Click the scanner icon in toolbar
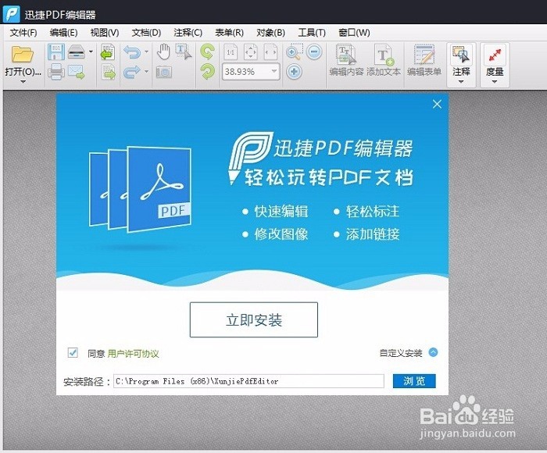The height and width of the screenshot is (453, 547). (77, 52)
